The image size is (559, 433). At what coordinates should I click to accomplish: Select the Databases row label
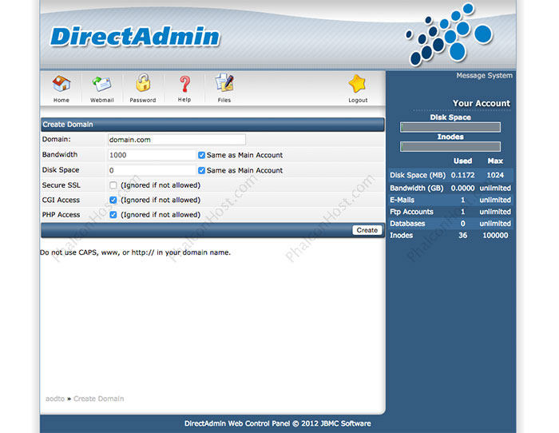tap(407, 223)
